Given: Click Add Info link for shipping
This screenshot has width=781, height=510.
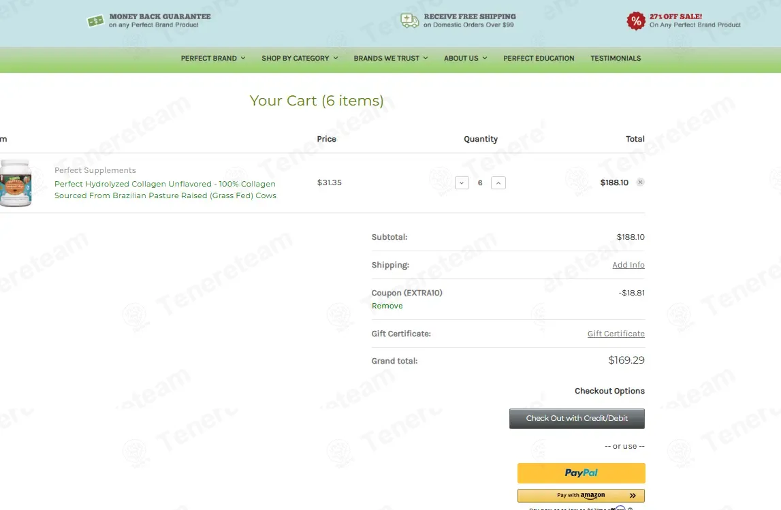Looking at the screenshot, I should tap(628, 265).
